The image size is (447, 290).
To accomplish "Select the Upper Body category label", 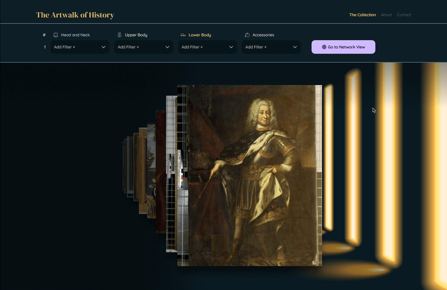I will pyautogui.click(x=136, y=35).
